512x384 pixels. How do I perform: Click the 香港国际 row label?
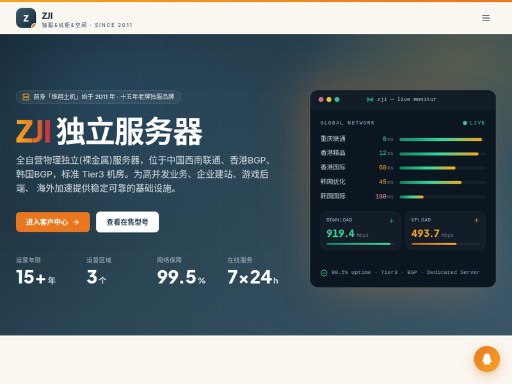click(333, 167)
